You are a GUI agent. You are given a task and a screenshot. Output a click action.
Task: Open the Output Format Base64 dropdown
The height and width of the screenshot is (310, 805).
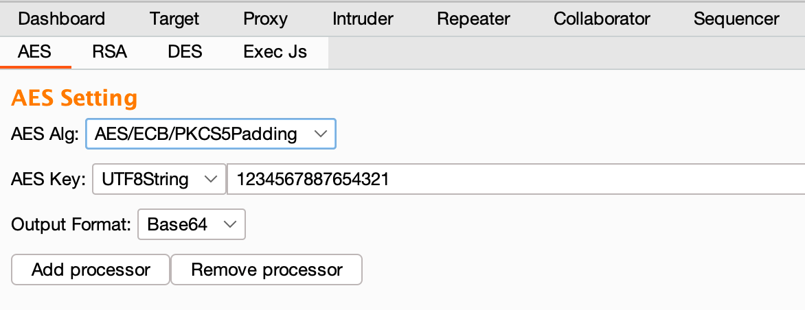click(191, 225)
